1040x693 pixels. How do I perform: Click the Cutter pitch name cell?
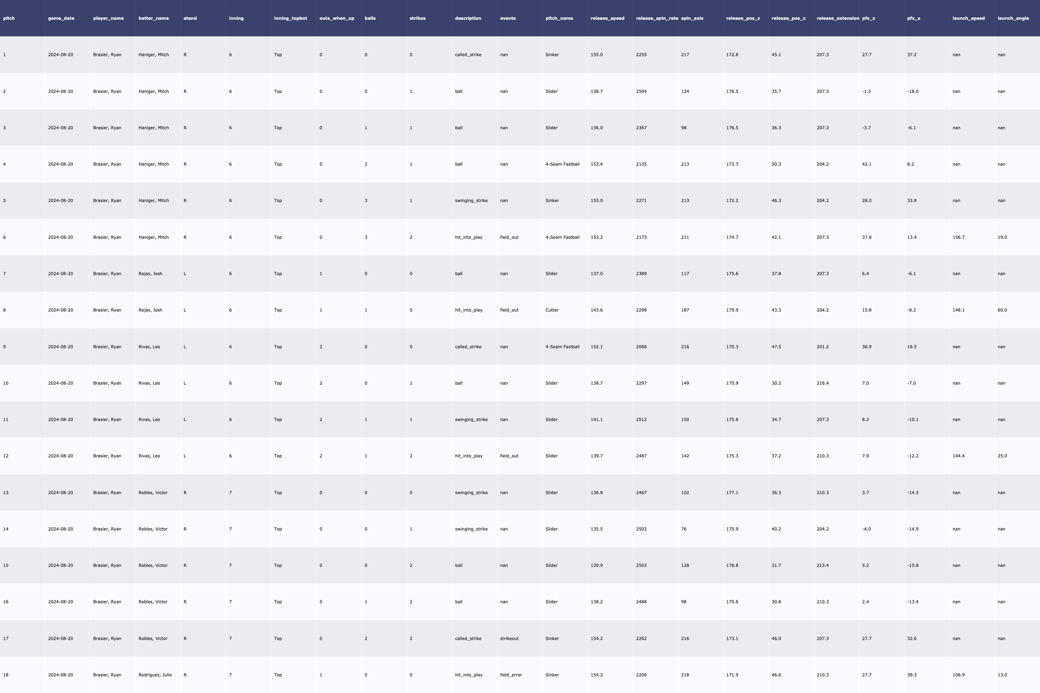tap(552, 310)
